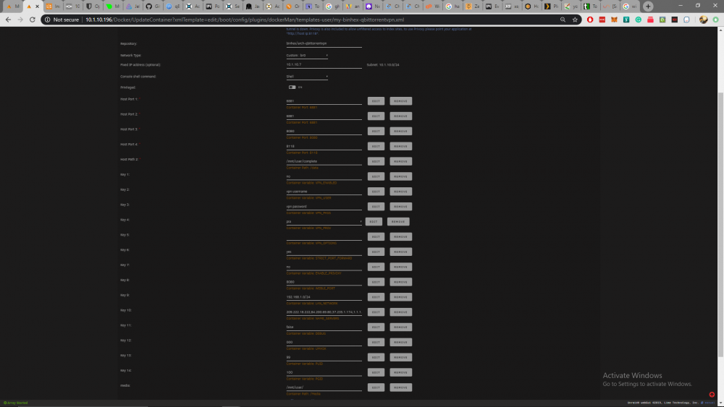The image size is (724, 407).
Task: Edit the media path entry
Action: coord(376,387)
